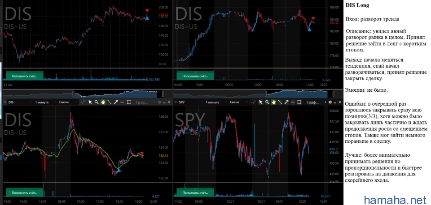Open settings gear of SPY chart panel
The width and height of the screenshot is (431, 205).
pyautogui.click(x=330, y=102)
